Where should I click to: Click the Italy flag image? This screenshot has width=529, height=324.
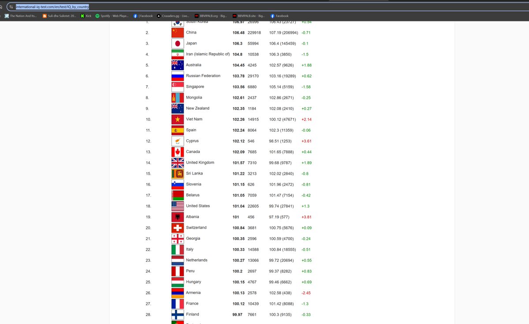point(178,250)
